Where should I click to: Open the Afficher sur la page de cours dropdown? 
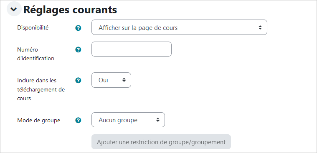pos(179,27)
